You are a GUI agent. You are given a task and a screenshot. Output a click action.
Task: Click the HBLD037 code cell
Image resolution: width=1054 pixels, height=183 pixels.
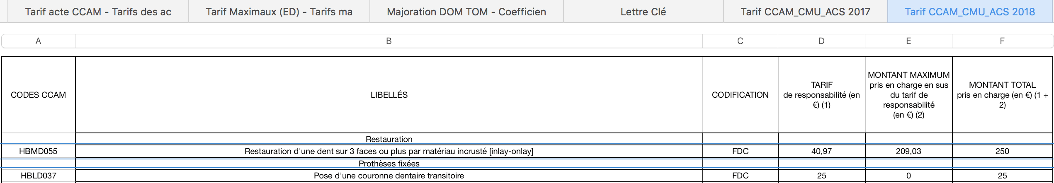38,176
